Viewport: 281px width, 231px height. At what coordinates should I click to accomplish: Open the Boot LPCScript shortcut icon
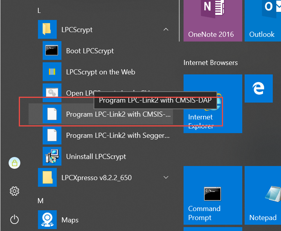pyautogui.click(x=52, y=51)
